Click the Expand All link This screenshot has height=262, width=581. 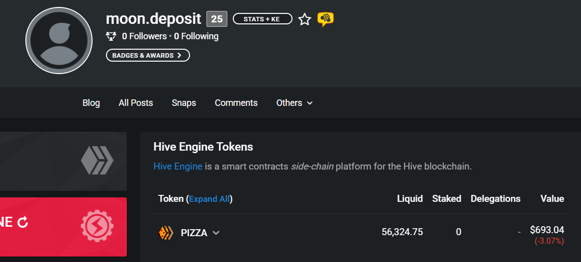coord(209,199)
